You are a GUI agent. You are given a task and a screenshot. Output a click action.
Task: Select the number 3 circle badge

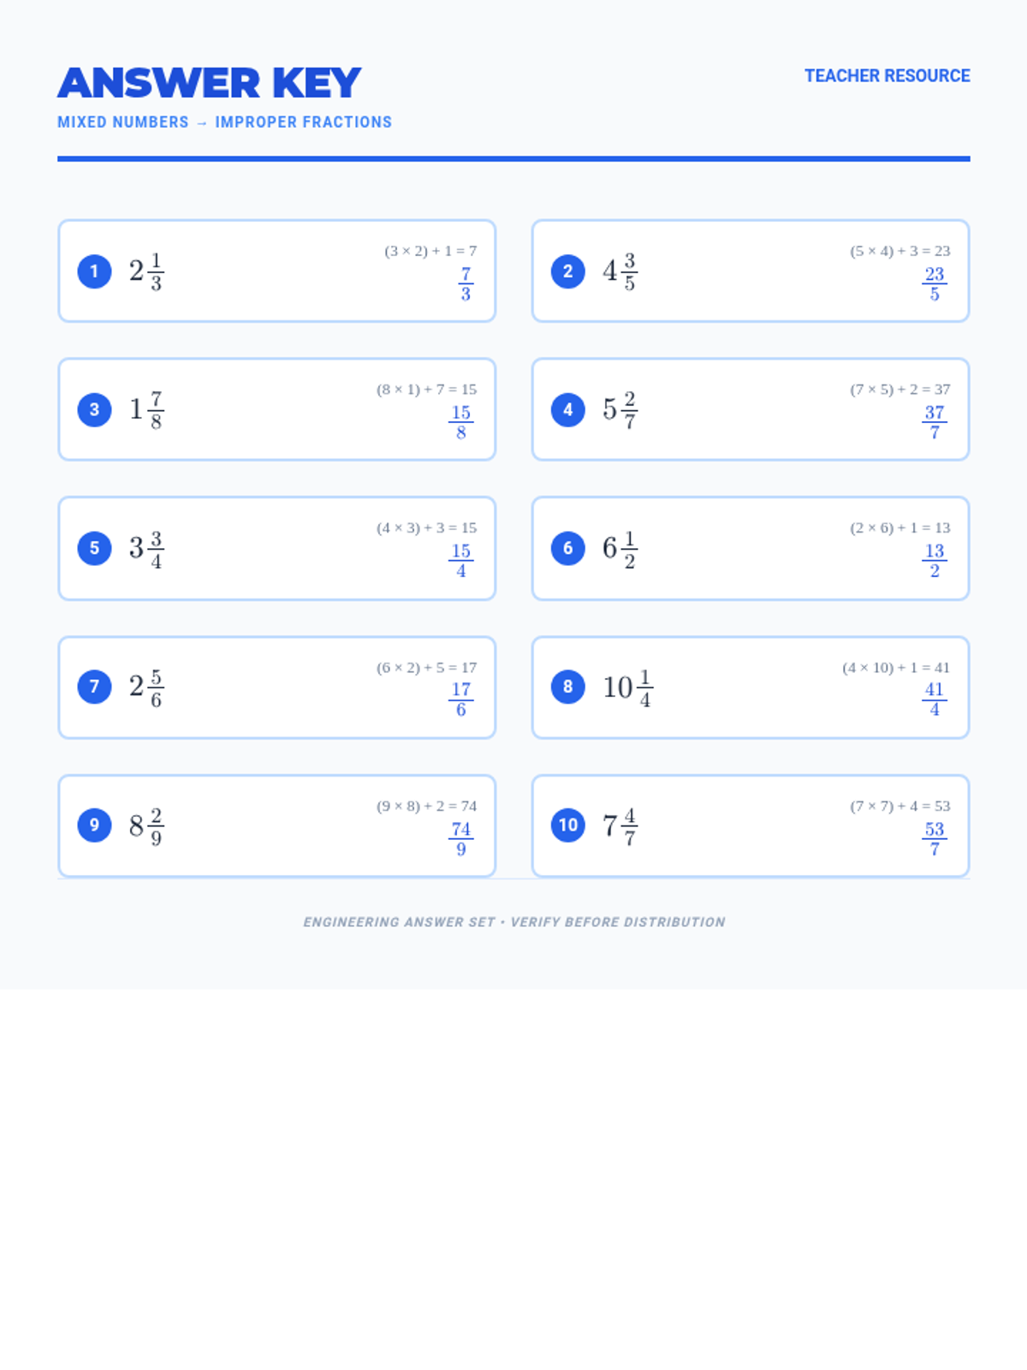tap(94, 409)
